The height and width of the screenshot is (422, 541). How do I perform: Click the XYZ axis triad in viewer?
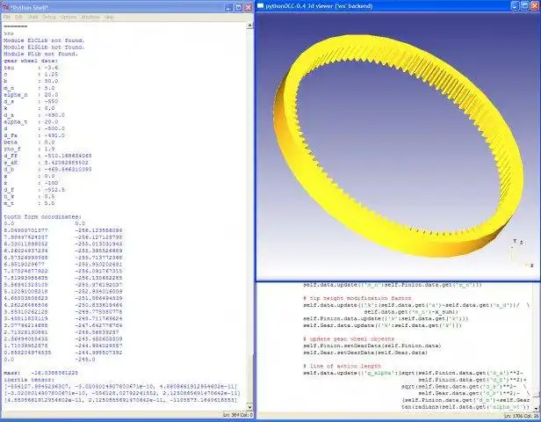(522, 253)
